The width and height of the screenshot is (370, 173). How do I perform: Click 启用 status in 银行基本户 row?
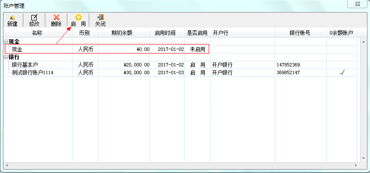[198, 65]
